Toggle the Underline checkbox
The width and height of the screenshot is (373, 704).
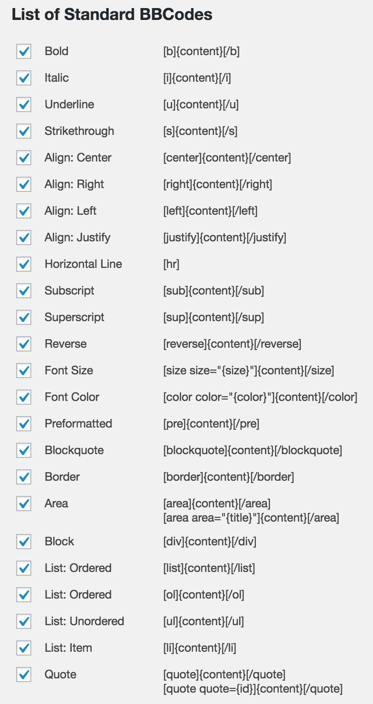click(x=24, y=105)
